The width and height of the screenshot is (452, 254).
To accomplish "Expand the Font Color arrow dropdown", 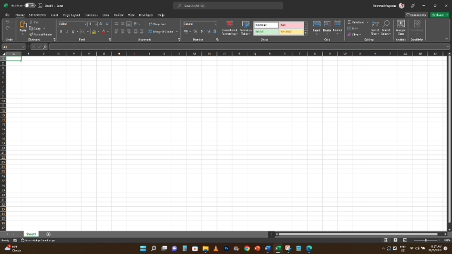I will [108, 32].
